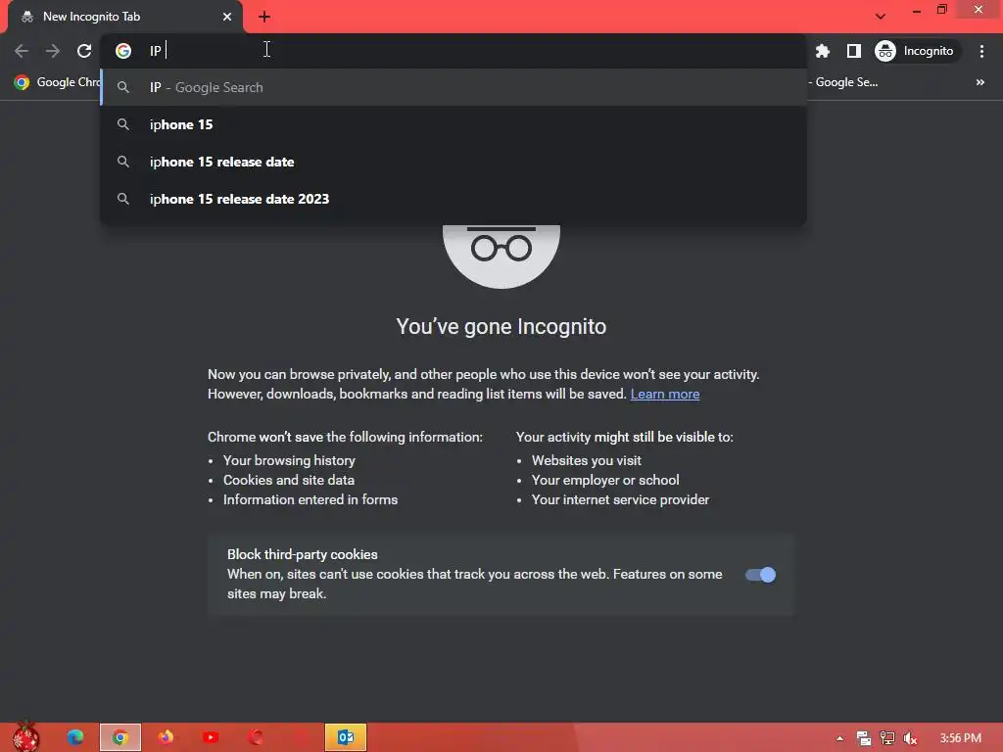Click the 3:56 PM clock
The height and width of the screenshot is (752, 1003).
coord(960,738)
